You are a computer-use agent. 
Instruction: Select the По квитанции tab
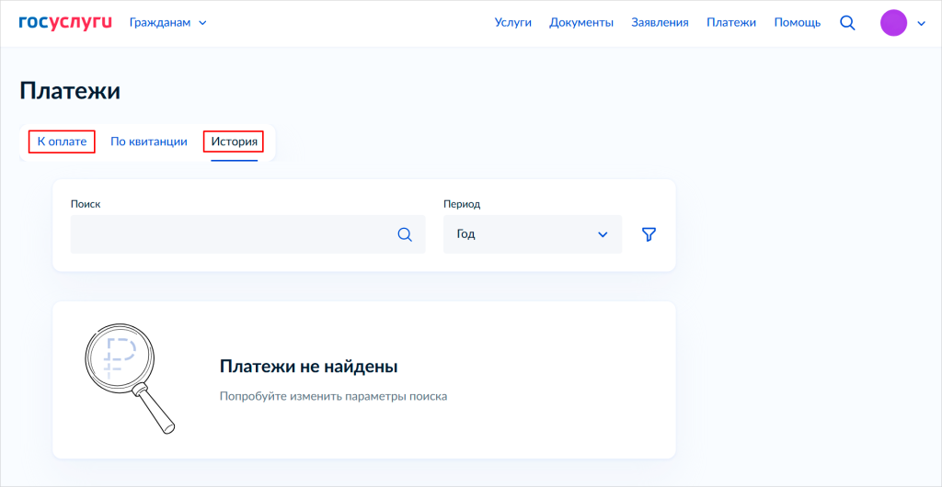tap(149, 142)
